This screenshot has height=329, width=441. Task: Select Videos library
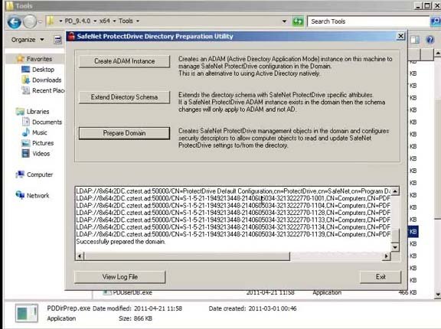coord(41,154)
